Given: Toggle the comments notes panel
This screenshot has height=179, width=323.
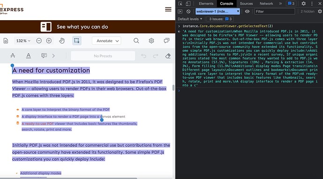Looking at the screenshot, I should coord(167,41).
